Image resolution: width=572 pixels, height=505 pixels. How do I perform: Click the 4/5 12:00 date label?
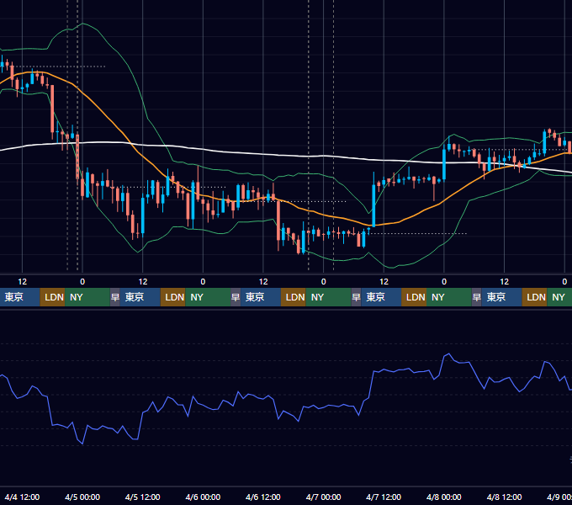click(x=143, y=497)
